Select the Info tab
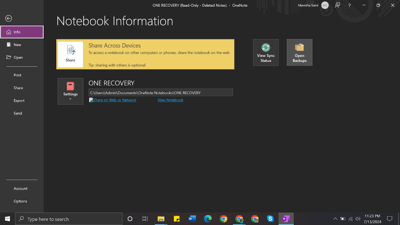 [22, 32]
